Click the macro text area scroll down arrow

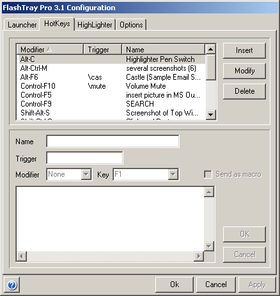[209, 246]
